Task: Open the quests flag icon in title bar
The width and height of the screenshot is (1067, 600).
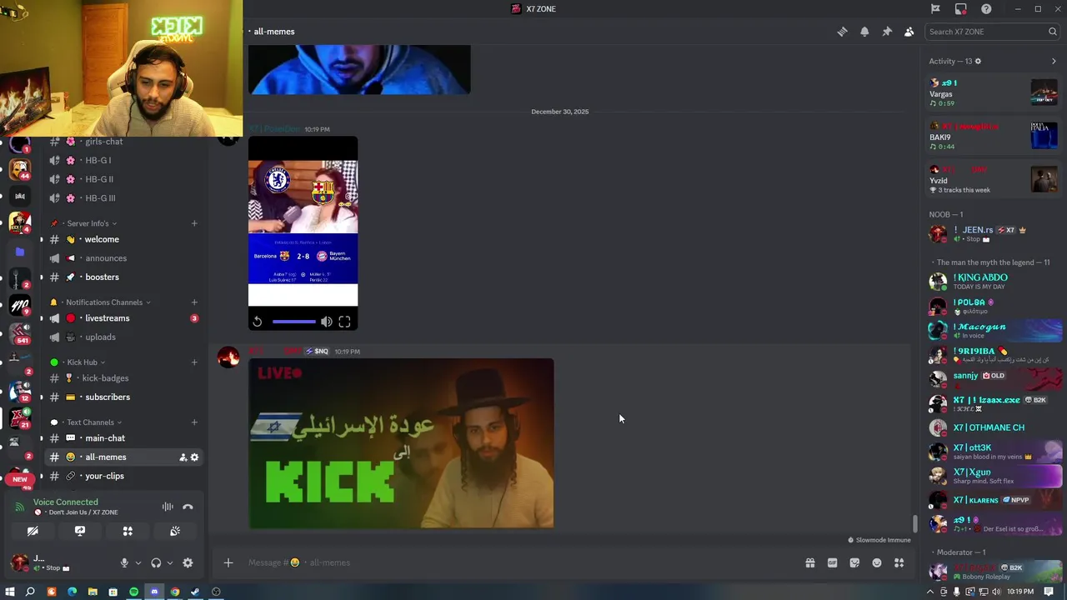Action: [935, 9]
